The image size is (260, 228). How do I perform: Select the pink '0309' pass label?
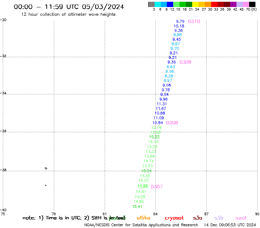point(185,62)
